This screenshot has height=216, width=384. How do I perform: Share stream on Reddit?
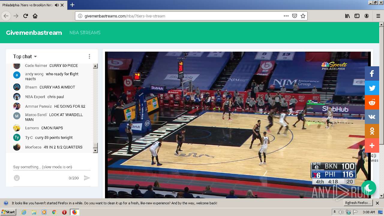(x=372, y=102)
